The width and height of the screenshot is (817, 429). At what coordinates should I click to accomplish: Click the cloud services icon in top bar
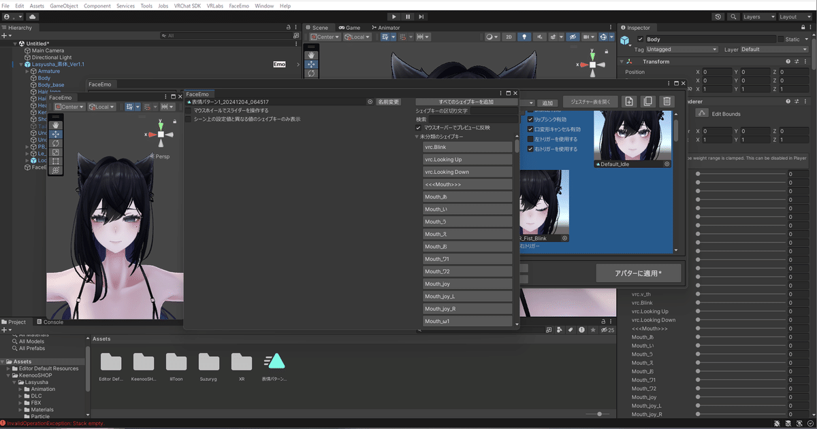[x=33, y=16]
